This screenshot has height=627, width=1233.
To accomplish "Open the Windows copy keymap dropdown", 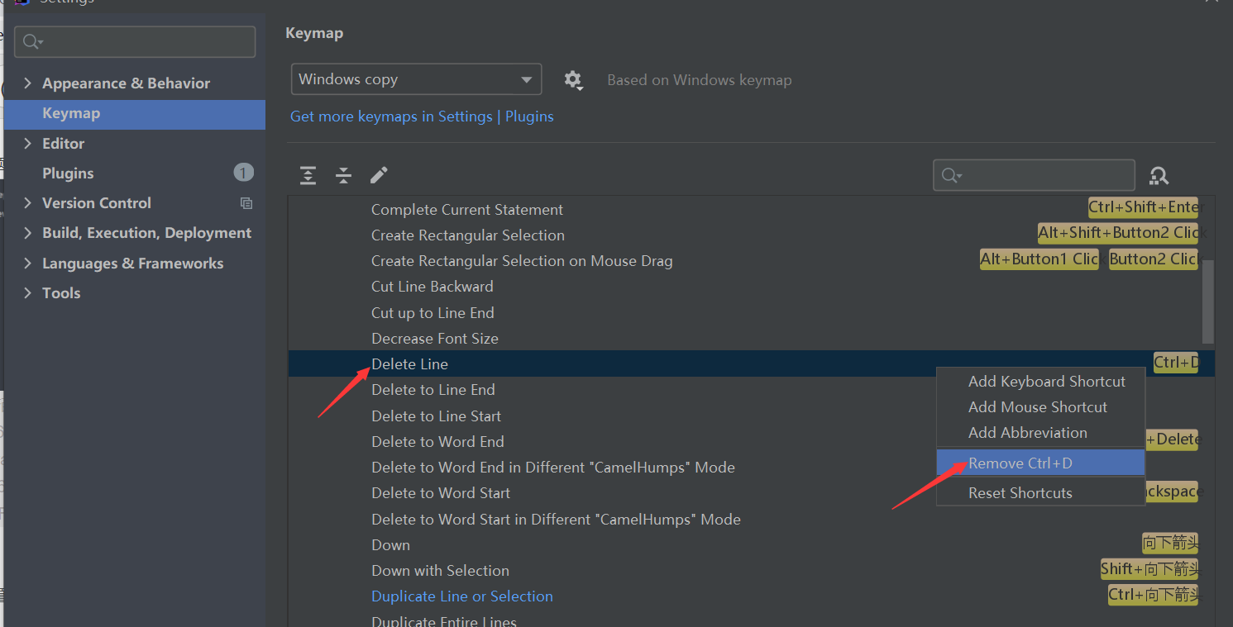I will point(416,79).
